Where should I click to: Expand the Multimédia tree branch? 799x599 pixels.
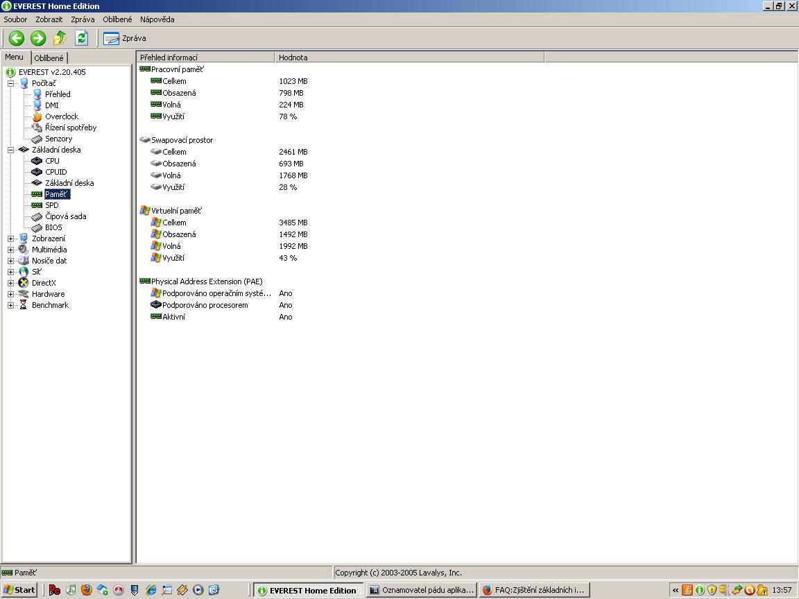(x=10, y=250)
